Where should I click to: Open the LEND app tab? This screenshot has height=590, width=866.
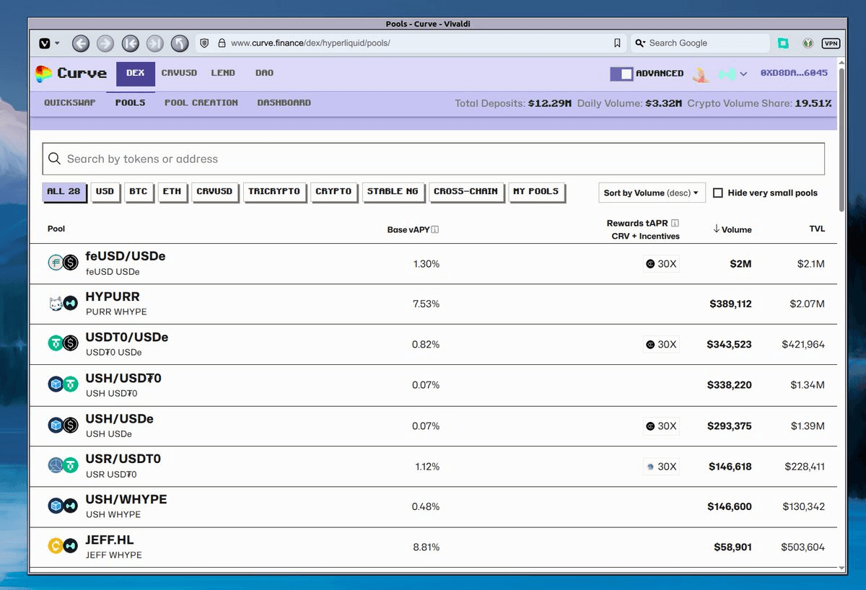click(223, 74)
